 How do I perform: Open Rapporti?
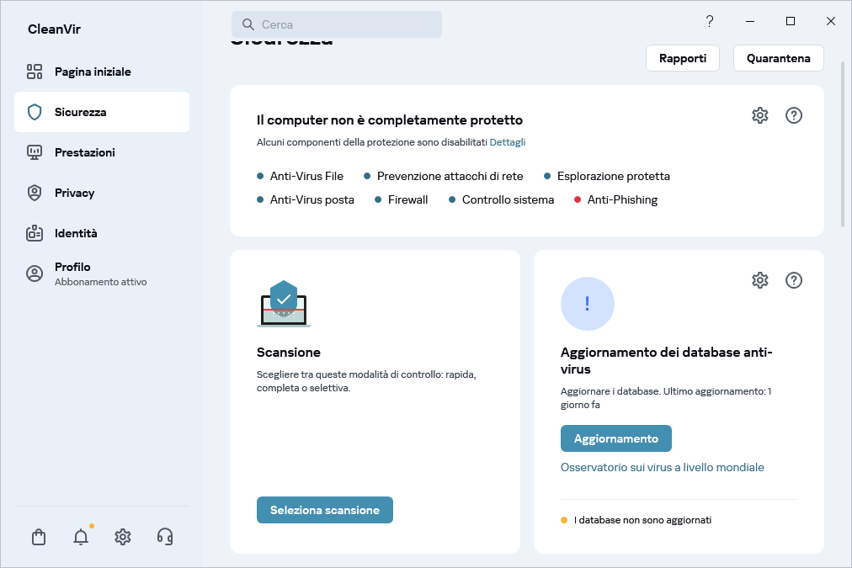[683, 58]
